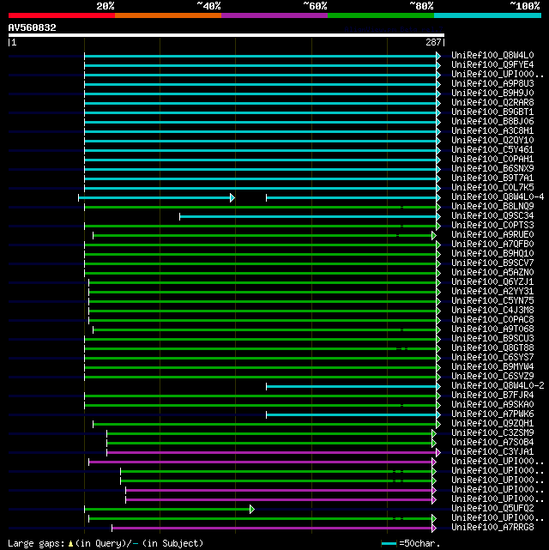
Task: Select the UniRef100_C6SYS7 label
Action: tap(492, 358)
